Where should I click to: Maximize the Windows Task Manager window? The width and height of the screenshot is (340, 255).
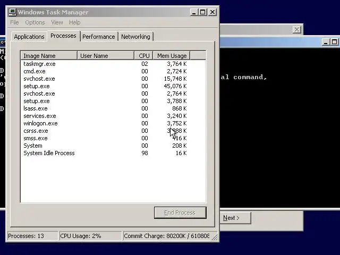202,12
